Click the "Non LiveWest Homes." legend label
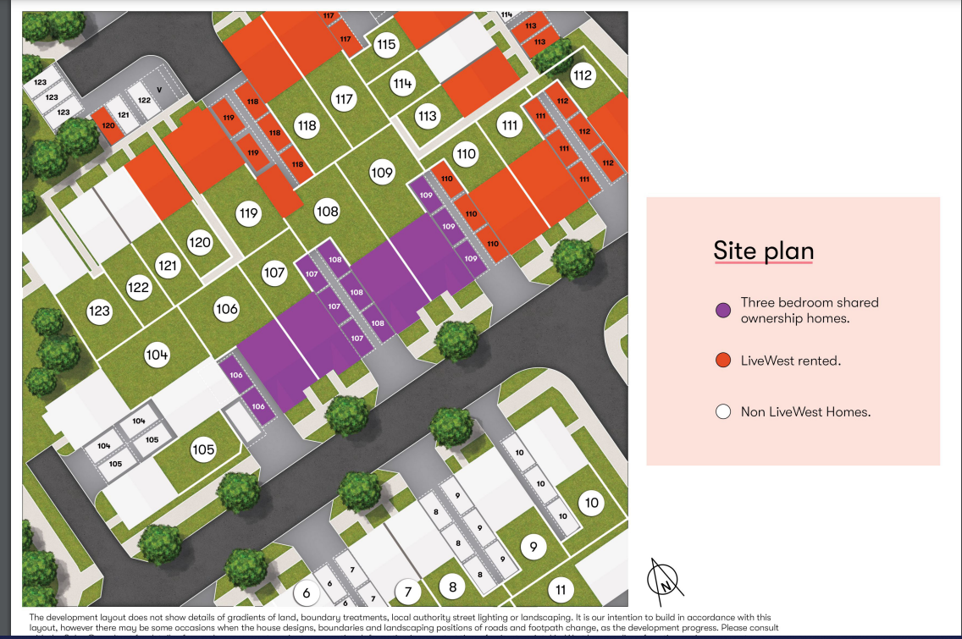This screenshot has height=639, width=962. [x=805, y=412]
